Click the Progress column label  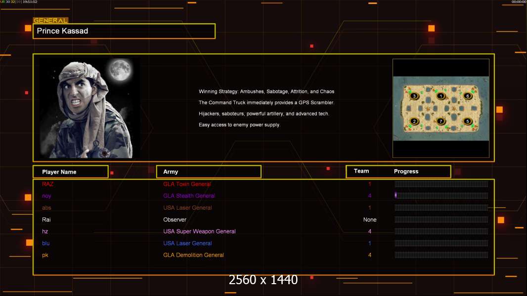point(406,171)
